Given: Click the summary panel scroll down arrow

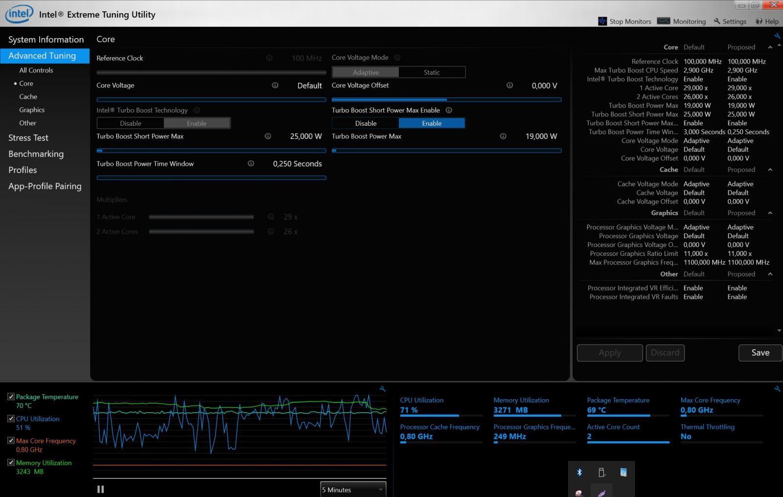Looking at the screenshot, I should point(779,331).
